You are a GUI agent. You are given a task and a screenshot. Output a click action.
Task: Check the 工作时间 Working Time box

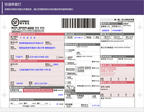(77, 68)
